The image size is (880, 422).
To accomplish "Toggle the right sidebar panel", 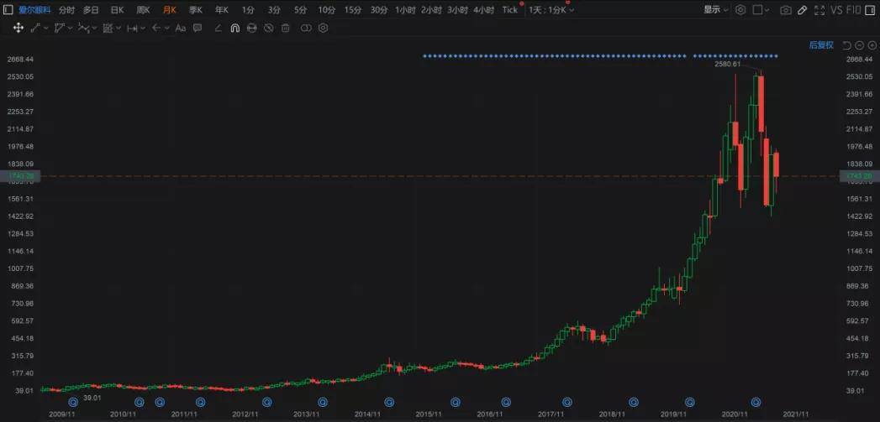I will [871, 10].
